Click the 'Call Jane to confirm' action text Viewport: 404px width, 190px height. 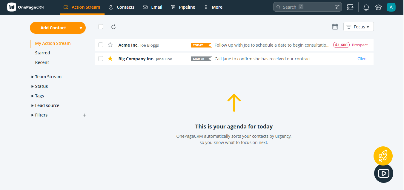(263, 59)
